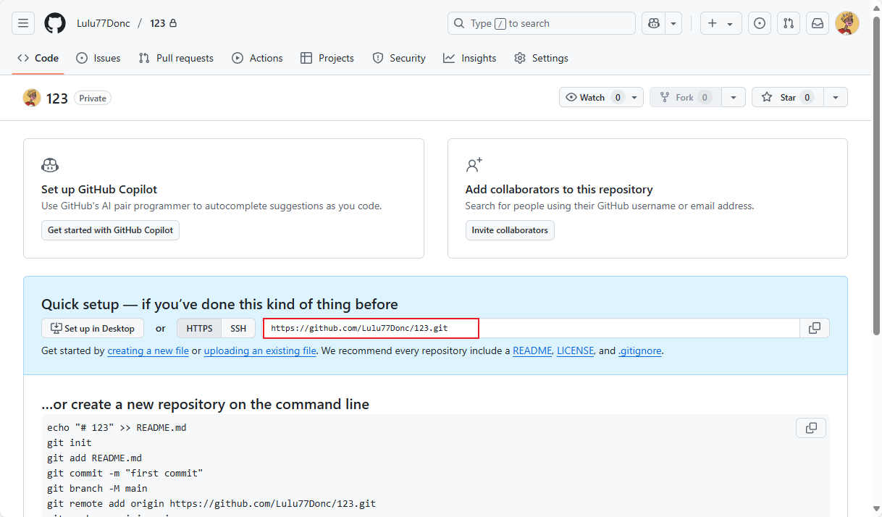Click the echo "# 123" >> README.md line

pos(117,427)
